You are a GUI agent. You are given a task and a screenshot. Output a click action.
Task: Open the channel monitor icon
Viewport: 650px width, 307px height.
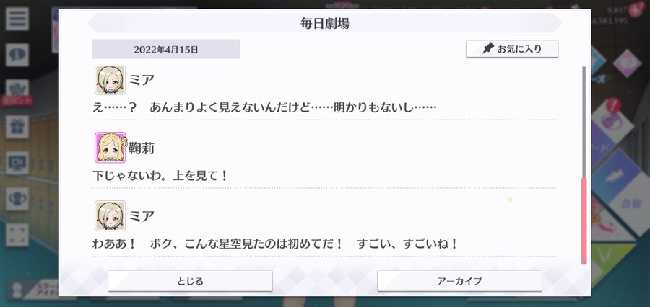click(17, 163)
